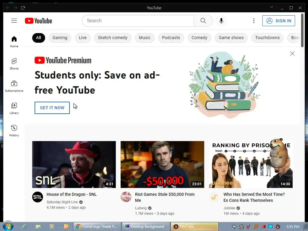Screen dimensions: 308x231
Task: Click the SIGN IN button
Action: (x=279, y=21)
